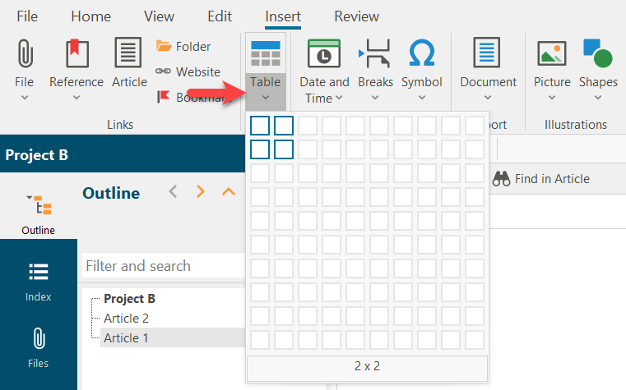Click the Date and Time icon
This screenshot has width=626, height=390.
point(324,54)
